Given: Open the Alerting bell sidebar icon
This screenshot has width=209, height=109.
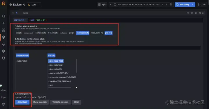Looking at the screenshot, I should pyautogui.click(x=3, y=44).
